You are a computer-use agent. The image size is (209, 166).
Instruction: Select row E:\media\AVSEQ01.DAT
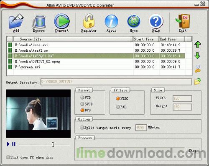point(96,56)
